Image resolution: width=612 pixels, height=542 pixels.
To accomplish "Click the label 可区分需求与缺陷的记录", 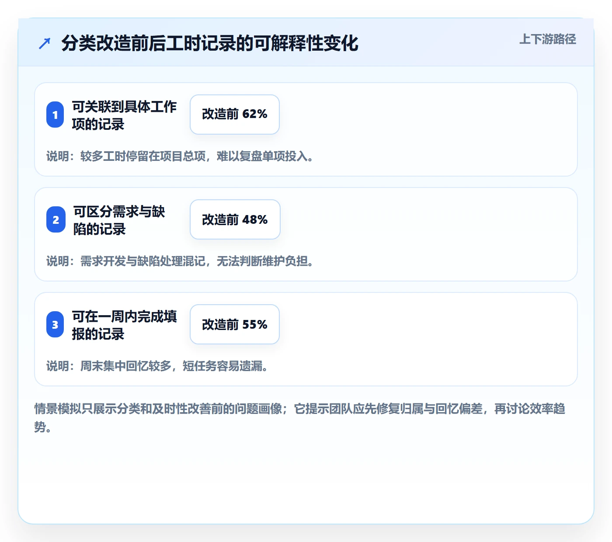I will 119,220.
